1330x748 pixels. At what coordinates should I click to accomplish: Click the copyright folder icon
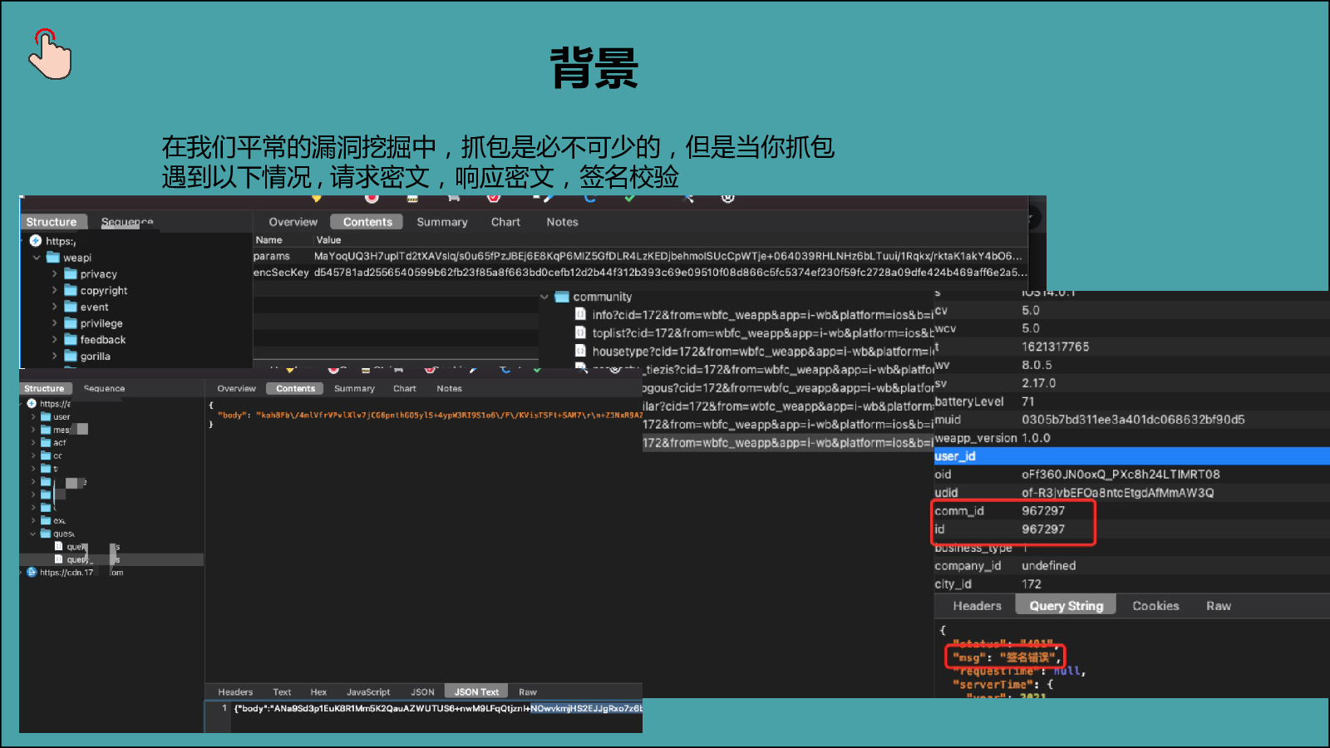pyautogui.click(x=71, y=291)
